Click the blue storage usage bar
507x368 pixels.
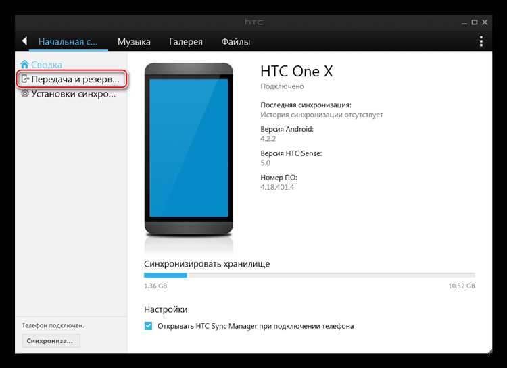166,275
